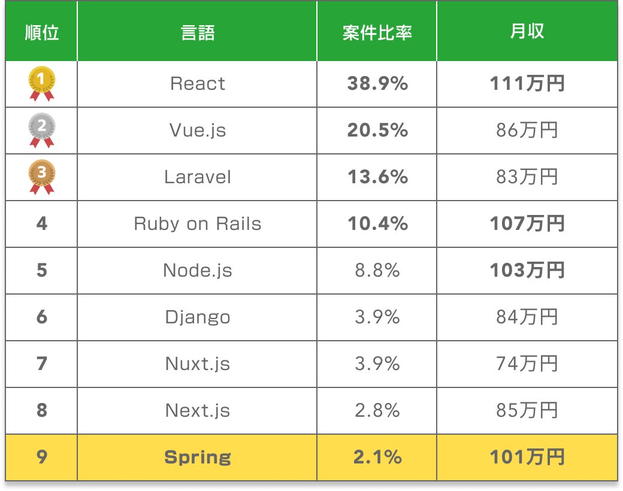Click the 言語 column header

[x=198, y=32]
